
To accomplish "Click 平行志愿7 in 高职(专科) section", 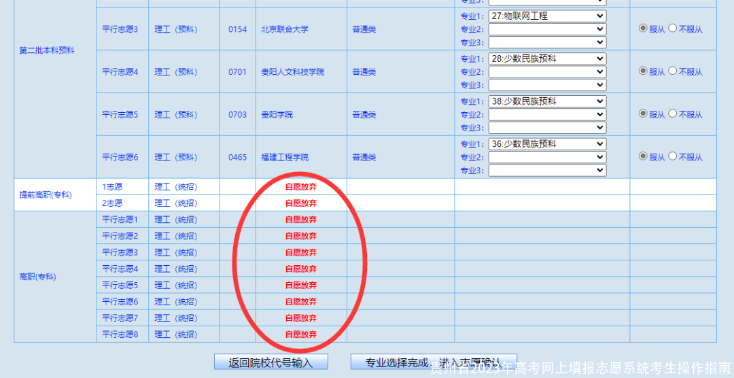I will [x=120, y=318].
